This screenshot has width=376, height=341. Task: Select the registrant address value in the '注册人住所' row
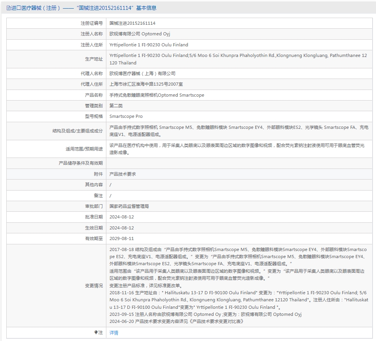tap(149, 45)
